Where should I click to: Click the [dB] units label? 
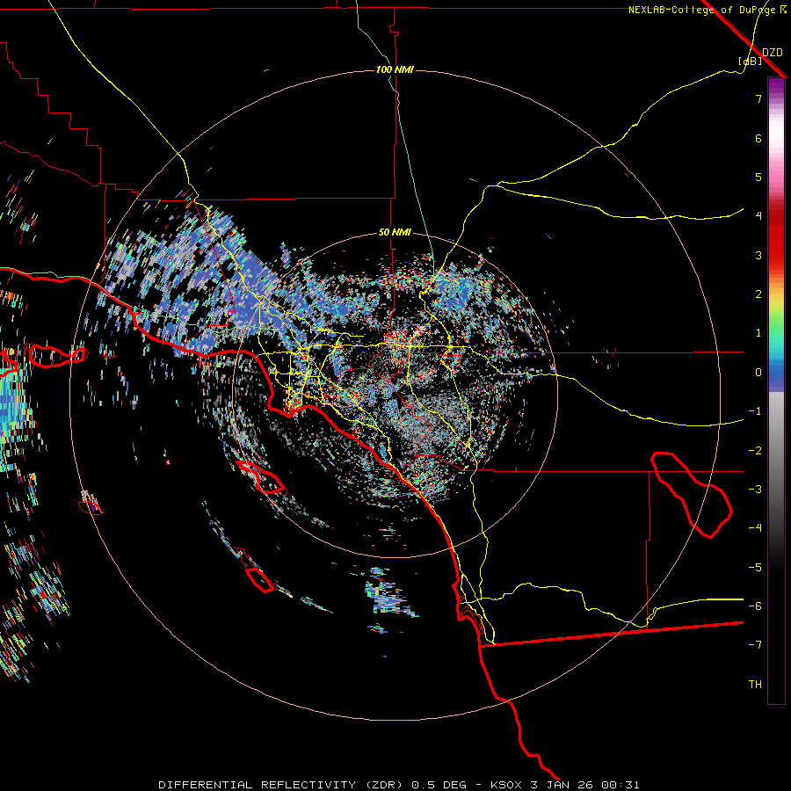click(x=751, y=61)
